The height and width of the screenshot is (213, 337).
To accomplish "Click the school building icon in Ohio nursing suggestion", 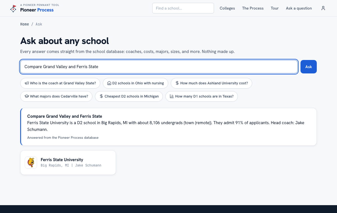I will 109,83.
